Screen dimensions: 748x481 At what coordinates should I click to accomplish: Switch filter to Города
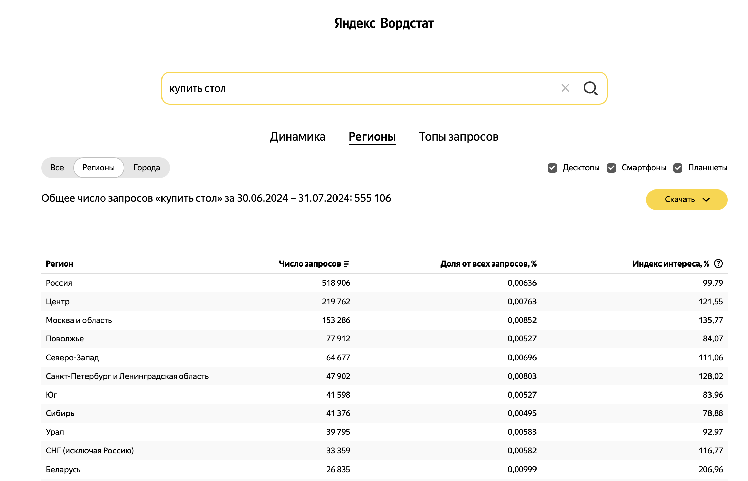click(147, 168)
